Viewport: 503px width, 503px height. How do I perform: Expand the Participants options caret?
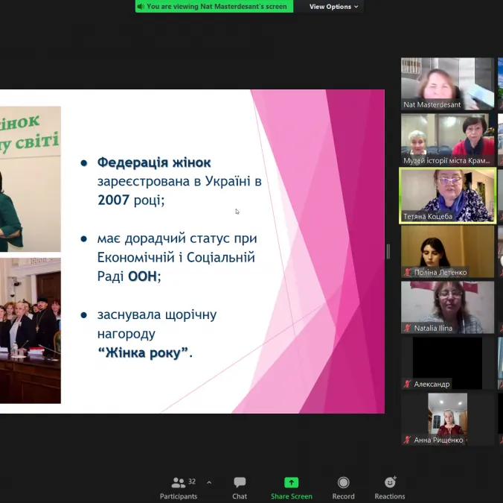pos(209,482)
